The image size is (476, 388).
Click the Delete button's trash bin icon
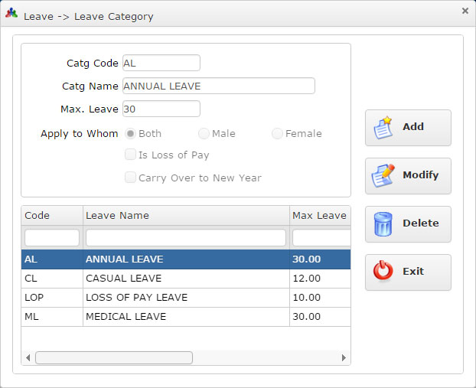click(x=383, y=223)
